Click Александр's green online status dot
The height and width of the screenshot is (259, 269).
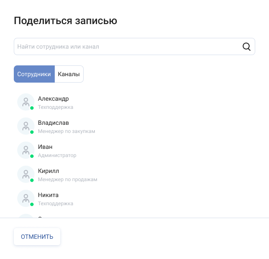(32, 108)
